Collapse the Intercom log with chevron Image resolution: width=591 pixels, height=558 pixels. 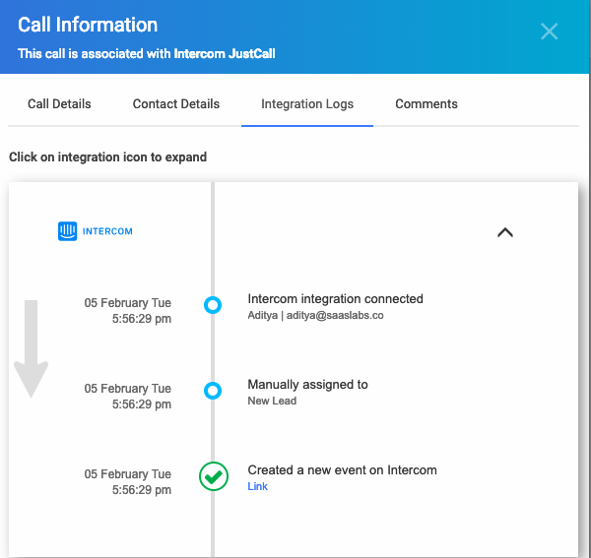tap(505, 232)
